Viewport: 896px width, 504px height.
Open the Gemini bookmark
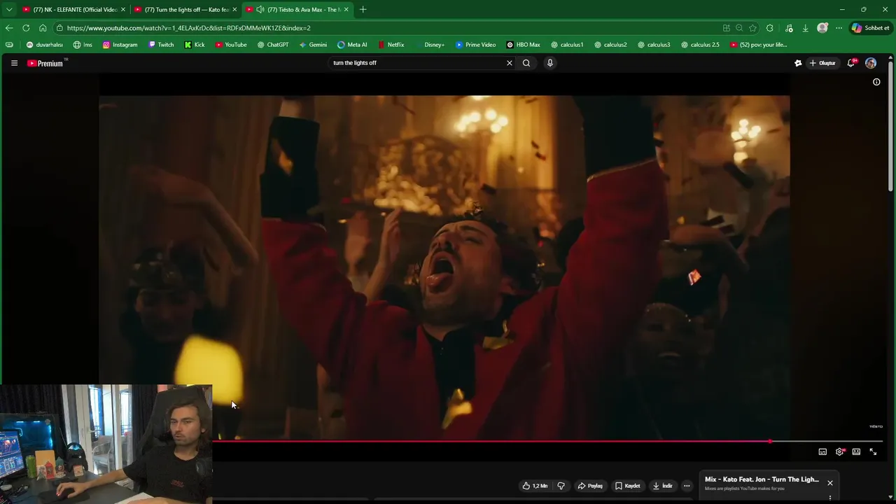[x=313, y=45]
